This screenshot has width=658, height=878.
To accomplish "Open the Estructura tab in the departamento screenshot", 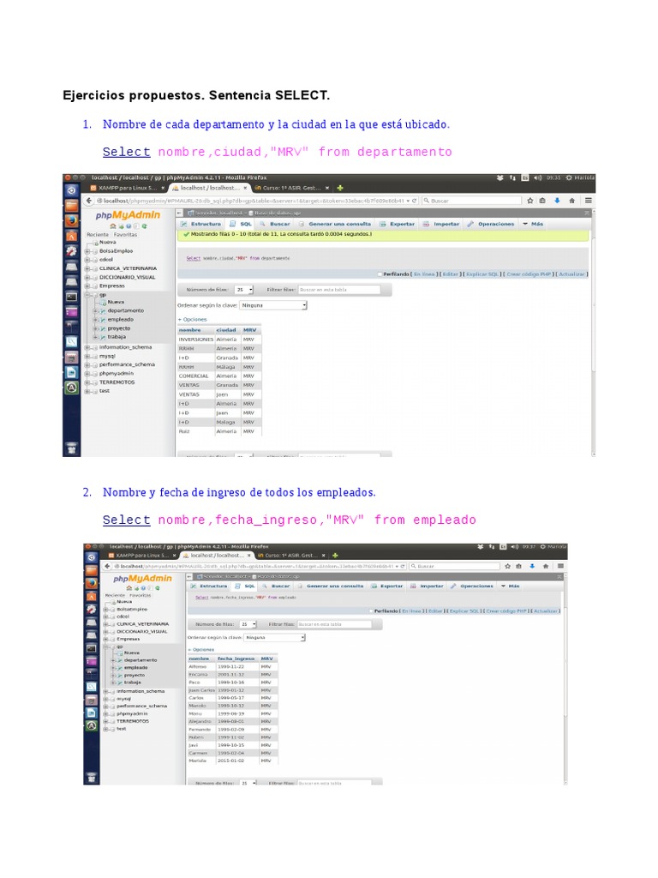I will point(200,224).
